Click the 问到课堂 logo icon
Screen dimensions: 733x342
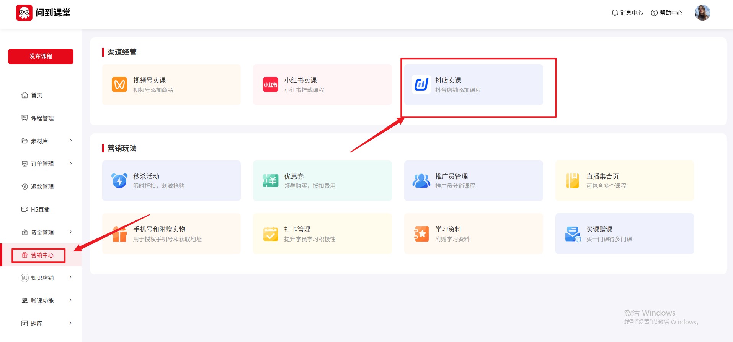24,13
